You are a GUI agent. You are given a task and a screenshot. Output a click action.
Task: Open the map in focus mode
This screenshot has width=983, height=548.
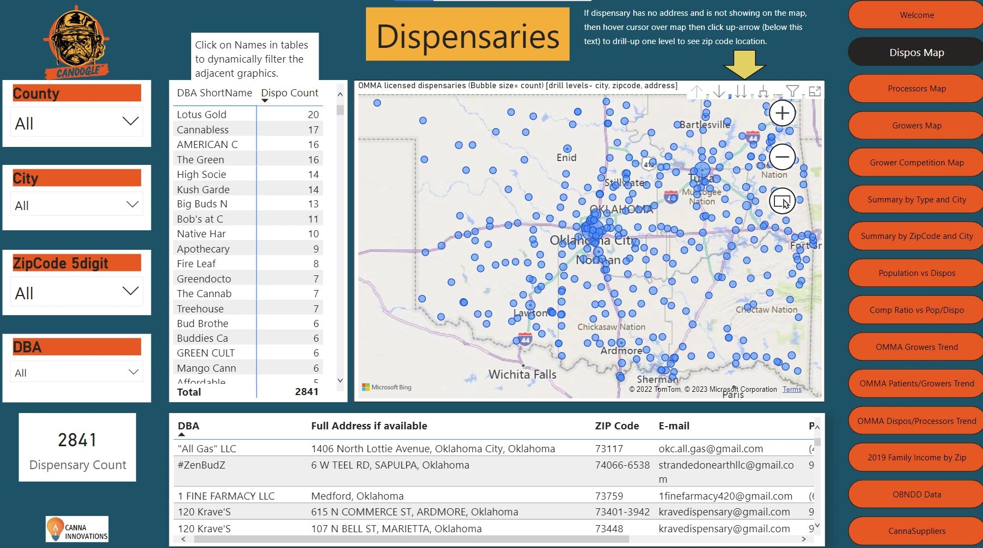click(x=815, y=91)
